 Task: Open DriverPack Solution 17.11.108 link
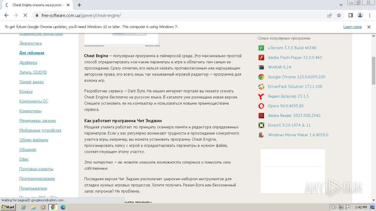click(295, 86)
